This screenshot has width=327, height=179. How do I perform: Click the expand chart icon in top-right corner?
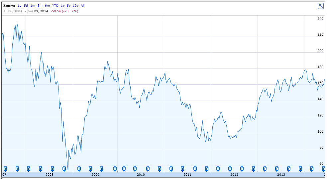point(320,6)
